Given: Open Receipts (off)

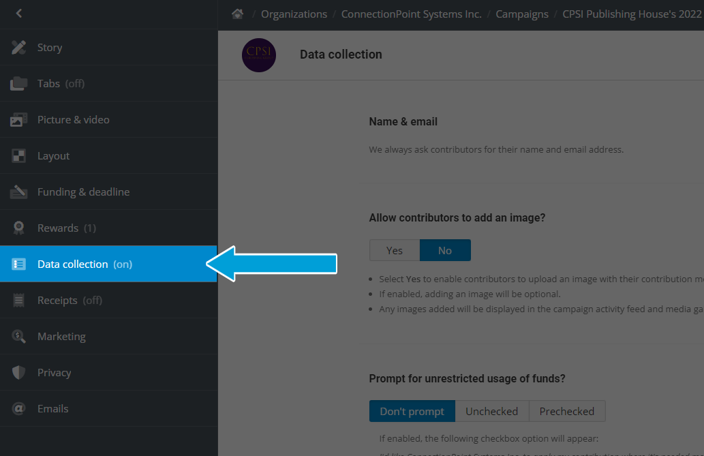Looking at the screenshot, I should 108,300.
